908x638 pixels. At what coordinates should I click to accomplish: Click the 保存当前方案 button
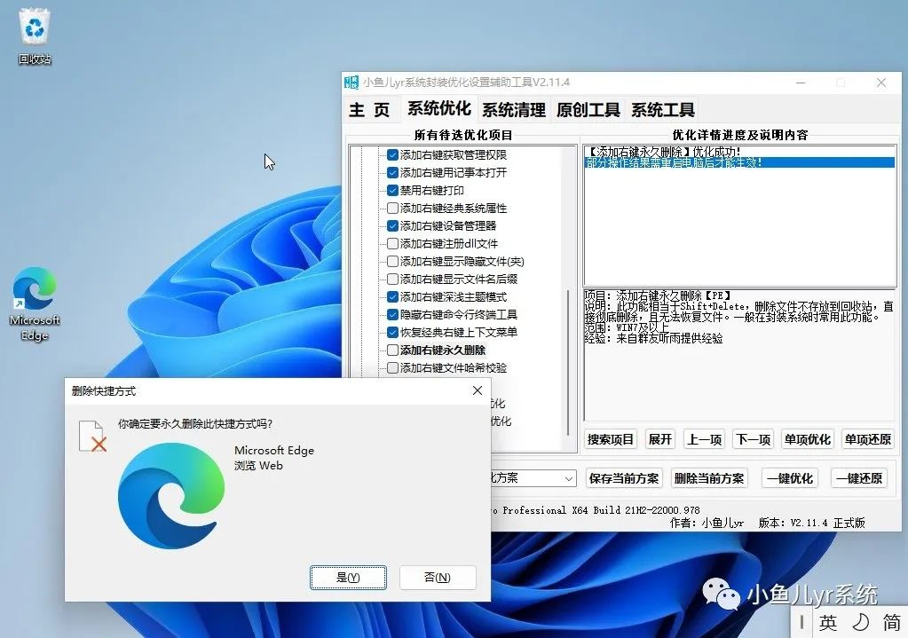(x=624, y=478)
